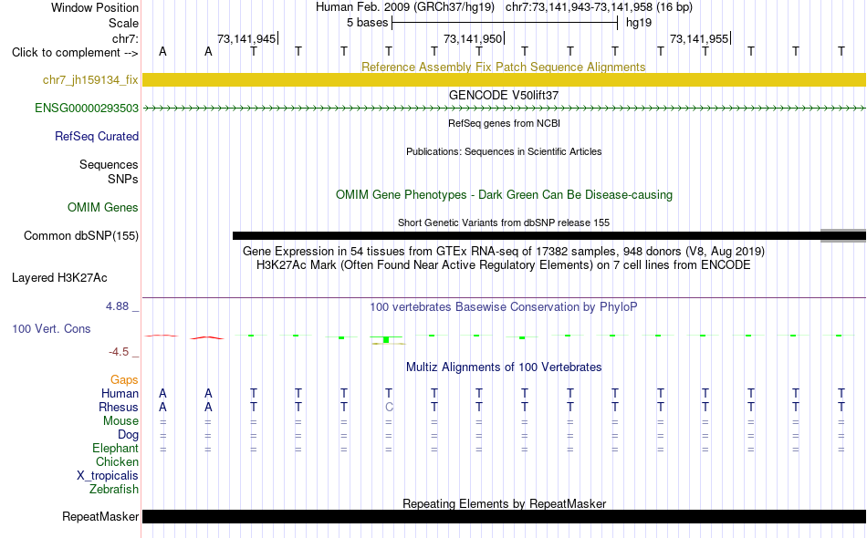This screenshot has width=867, height=538.
Task: Click 'Click to complement -->' label
Action: pos(75,53)
